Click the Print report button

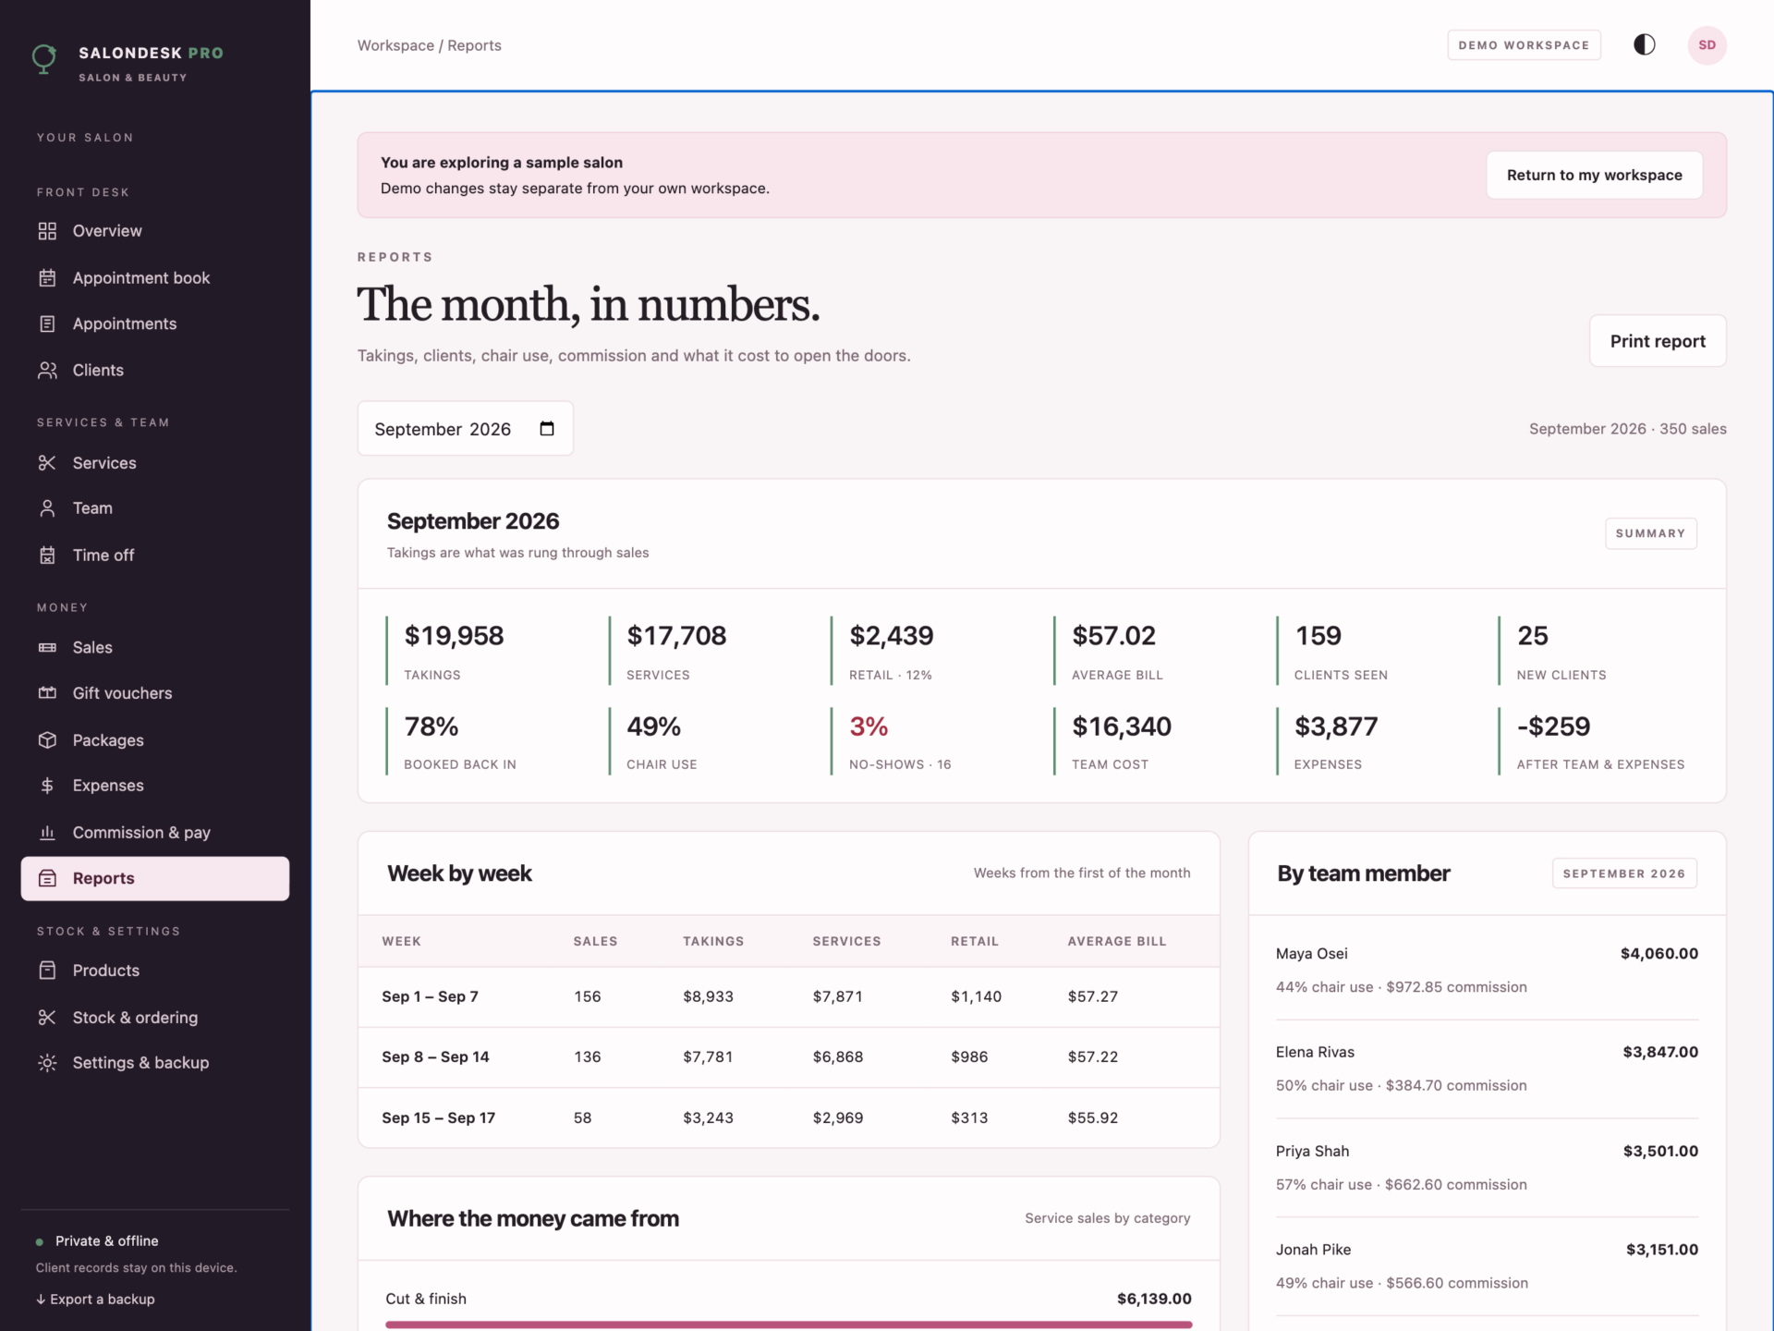(1658, 341)
